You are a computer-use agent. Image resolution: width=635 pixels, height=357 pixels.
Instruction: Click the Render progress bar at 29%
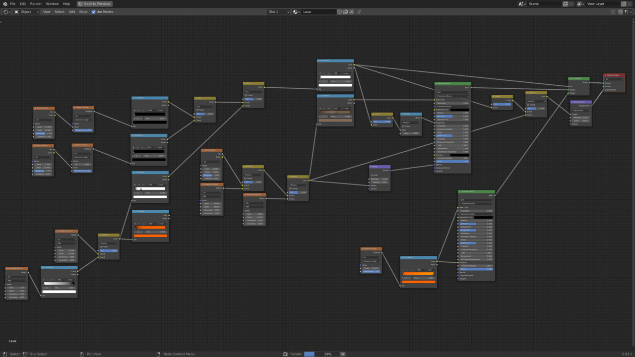(x=321, y=354)
